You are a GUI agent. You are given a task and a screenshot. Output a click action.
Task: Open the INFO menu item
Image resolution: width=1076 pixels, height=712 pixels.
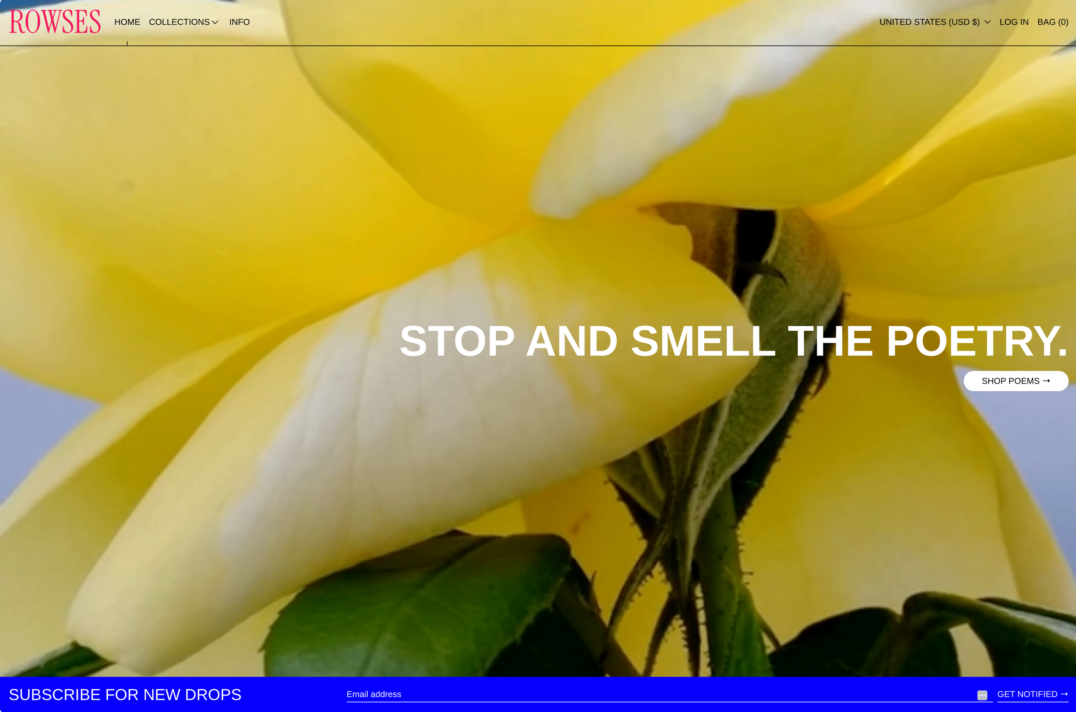point(240,22)
